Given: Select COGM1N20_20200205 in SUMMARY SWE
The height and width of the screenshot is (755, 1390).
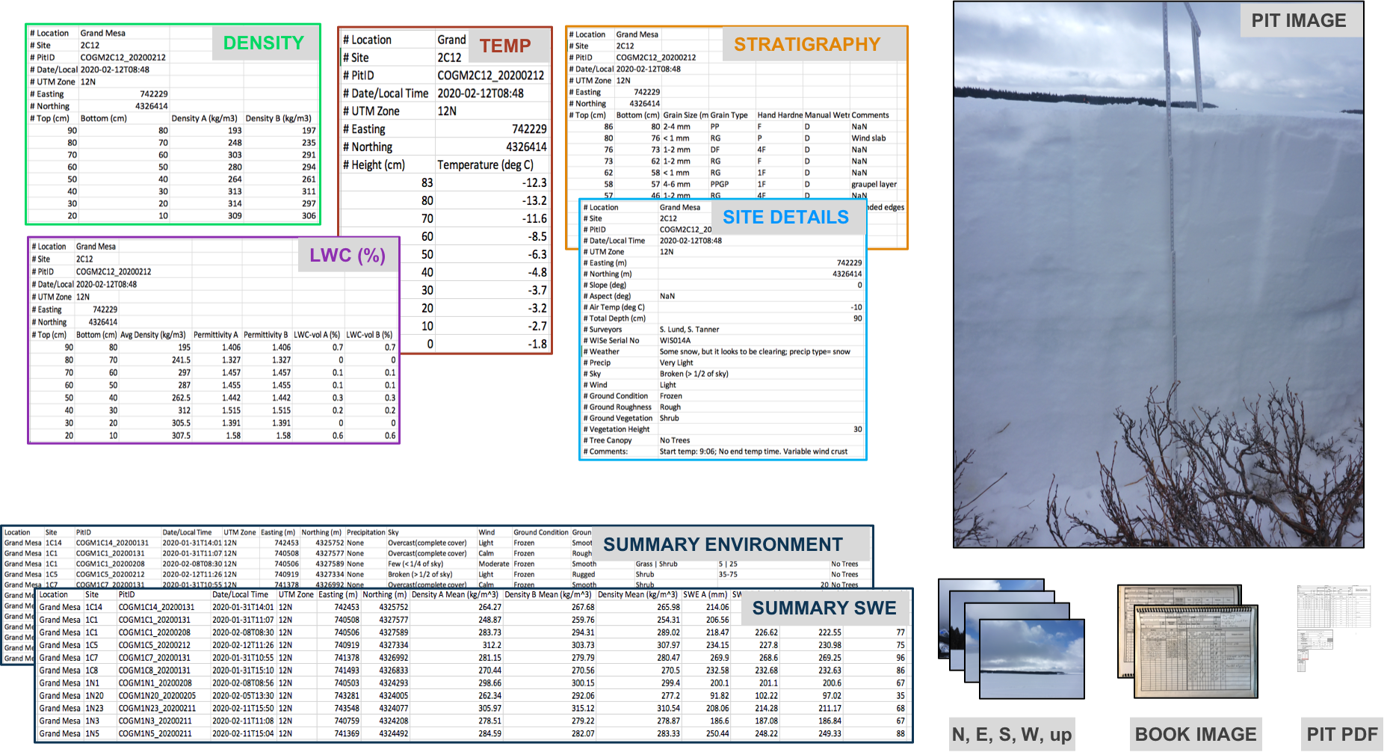Looking at the screenshot, I should (x=157, y=695).
